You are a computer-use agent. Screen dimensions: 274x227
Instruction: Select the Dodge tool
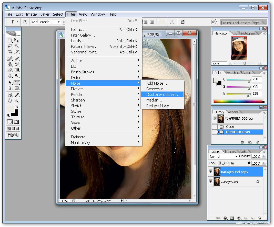point(17,75)
